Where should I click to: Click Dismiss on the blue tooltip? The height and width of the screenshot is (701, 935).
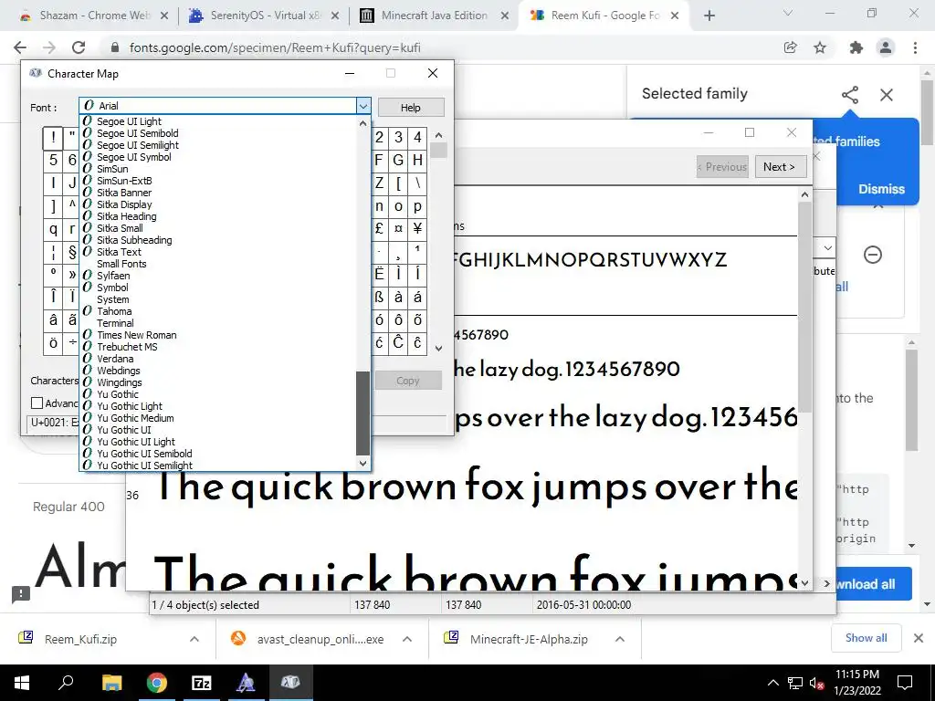click(x=881, y=189)
